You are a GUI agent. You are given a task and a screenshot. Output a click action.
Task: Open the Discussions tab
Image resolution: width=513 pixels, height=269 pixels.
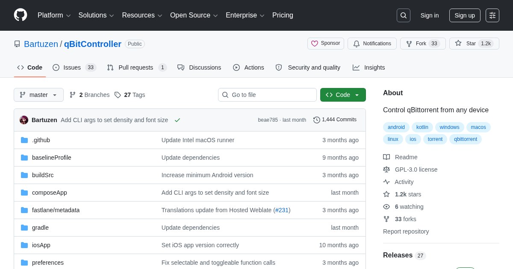pos(199,67)
